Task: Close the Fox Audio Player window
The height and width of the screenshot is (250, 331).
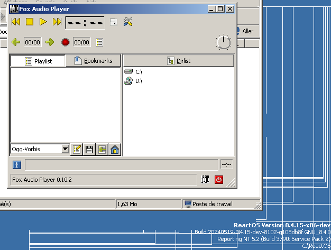Action: coord(230,9)
